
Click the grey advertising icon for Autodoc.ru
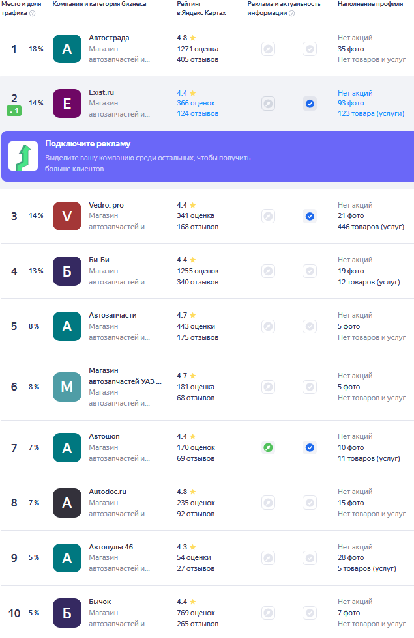click(x=268, y=503)
